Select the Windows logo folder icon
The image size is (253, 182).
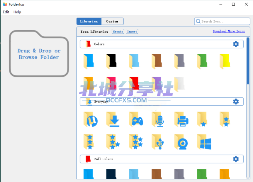tap(204, 142)
